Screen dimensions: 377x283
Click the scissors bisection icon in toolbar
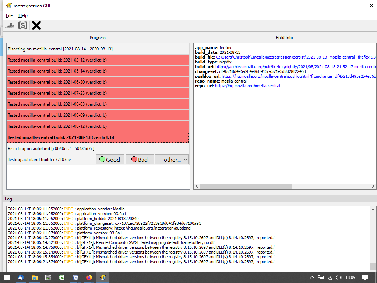pyautogui.click(x=10, y=25)
